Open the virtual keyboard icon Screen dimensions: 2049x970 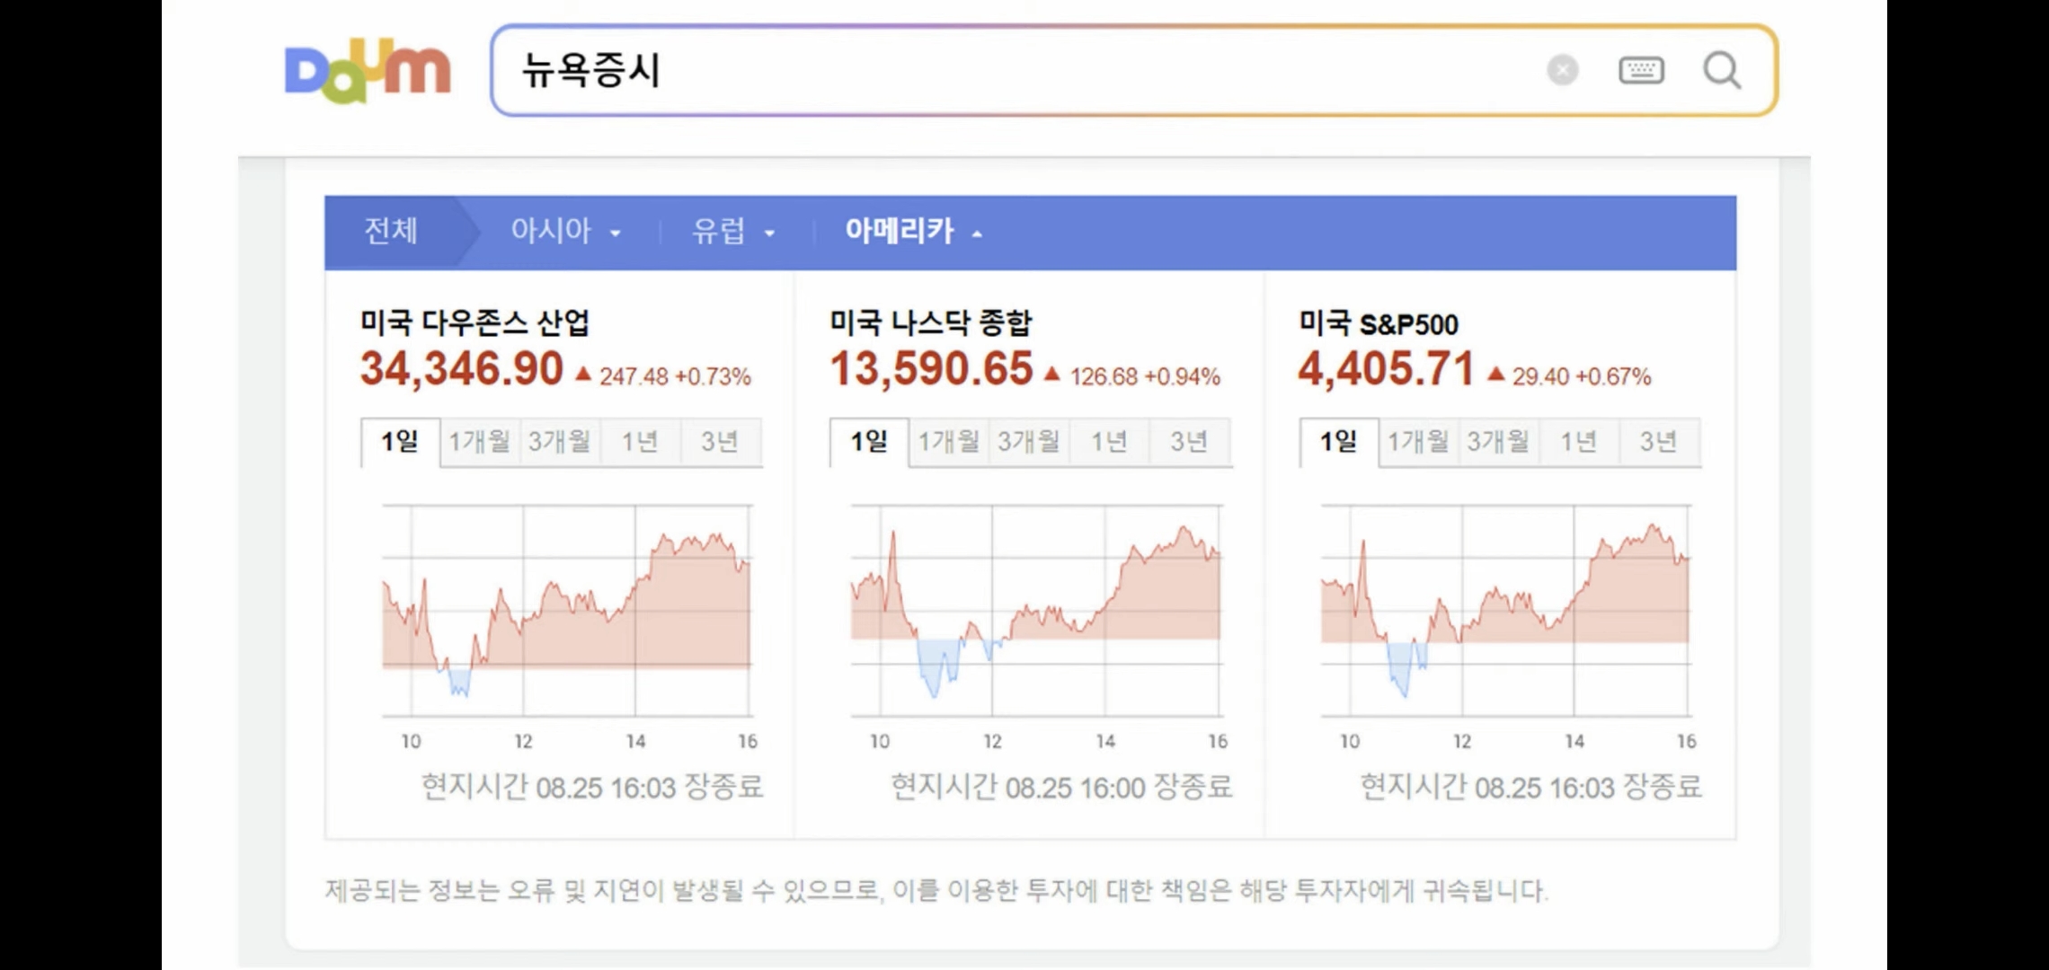tap(1642, 70)
